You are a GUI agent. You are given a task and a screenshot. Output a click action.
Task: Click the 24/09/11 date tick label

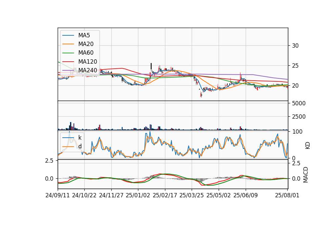tap(58, 195)
